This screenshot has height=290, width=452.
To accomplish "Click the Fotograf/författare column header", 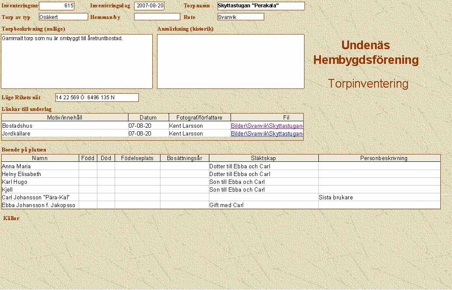I will [x=199, y=118].
